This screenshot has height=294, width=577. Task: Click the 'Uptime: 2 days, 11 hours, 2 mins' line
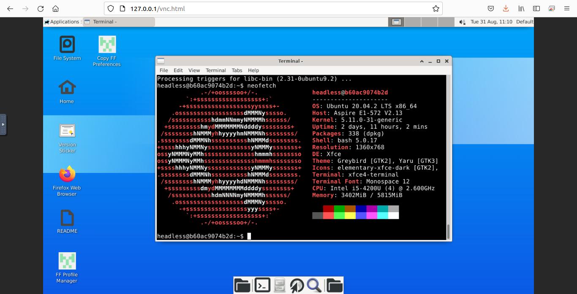pyautogui.click(x=370, y=127)
